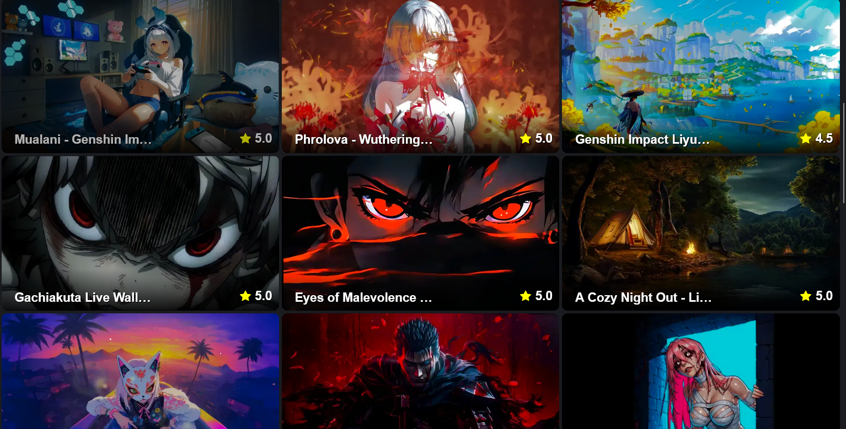Select the red swordsman warrior wallpaper

click(x=420, y=371)
